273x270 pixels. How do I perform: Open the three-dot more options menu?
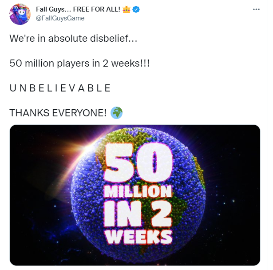(x=256, y=10)
